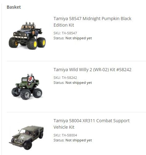
Task: Click Wild Willy 2's 'Not shipped yet' status
Action: click(x=79, y=83)
